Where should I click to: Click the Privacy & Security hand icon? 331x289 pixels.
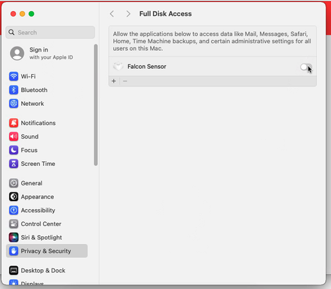tap(14, 251)
